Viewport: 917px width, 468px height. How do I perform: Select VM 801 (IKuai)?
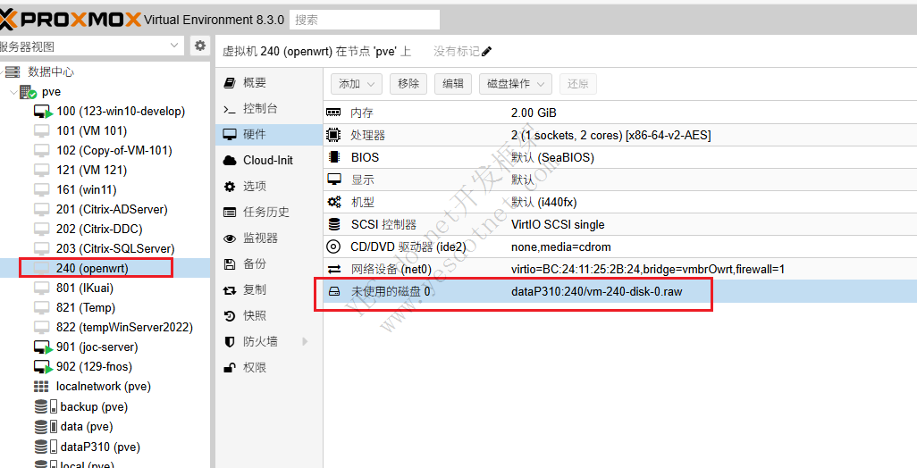tap(85, 288)
